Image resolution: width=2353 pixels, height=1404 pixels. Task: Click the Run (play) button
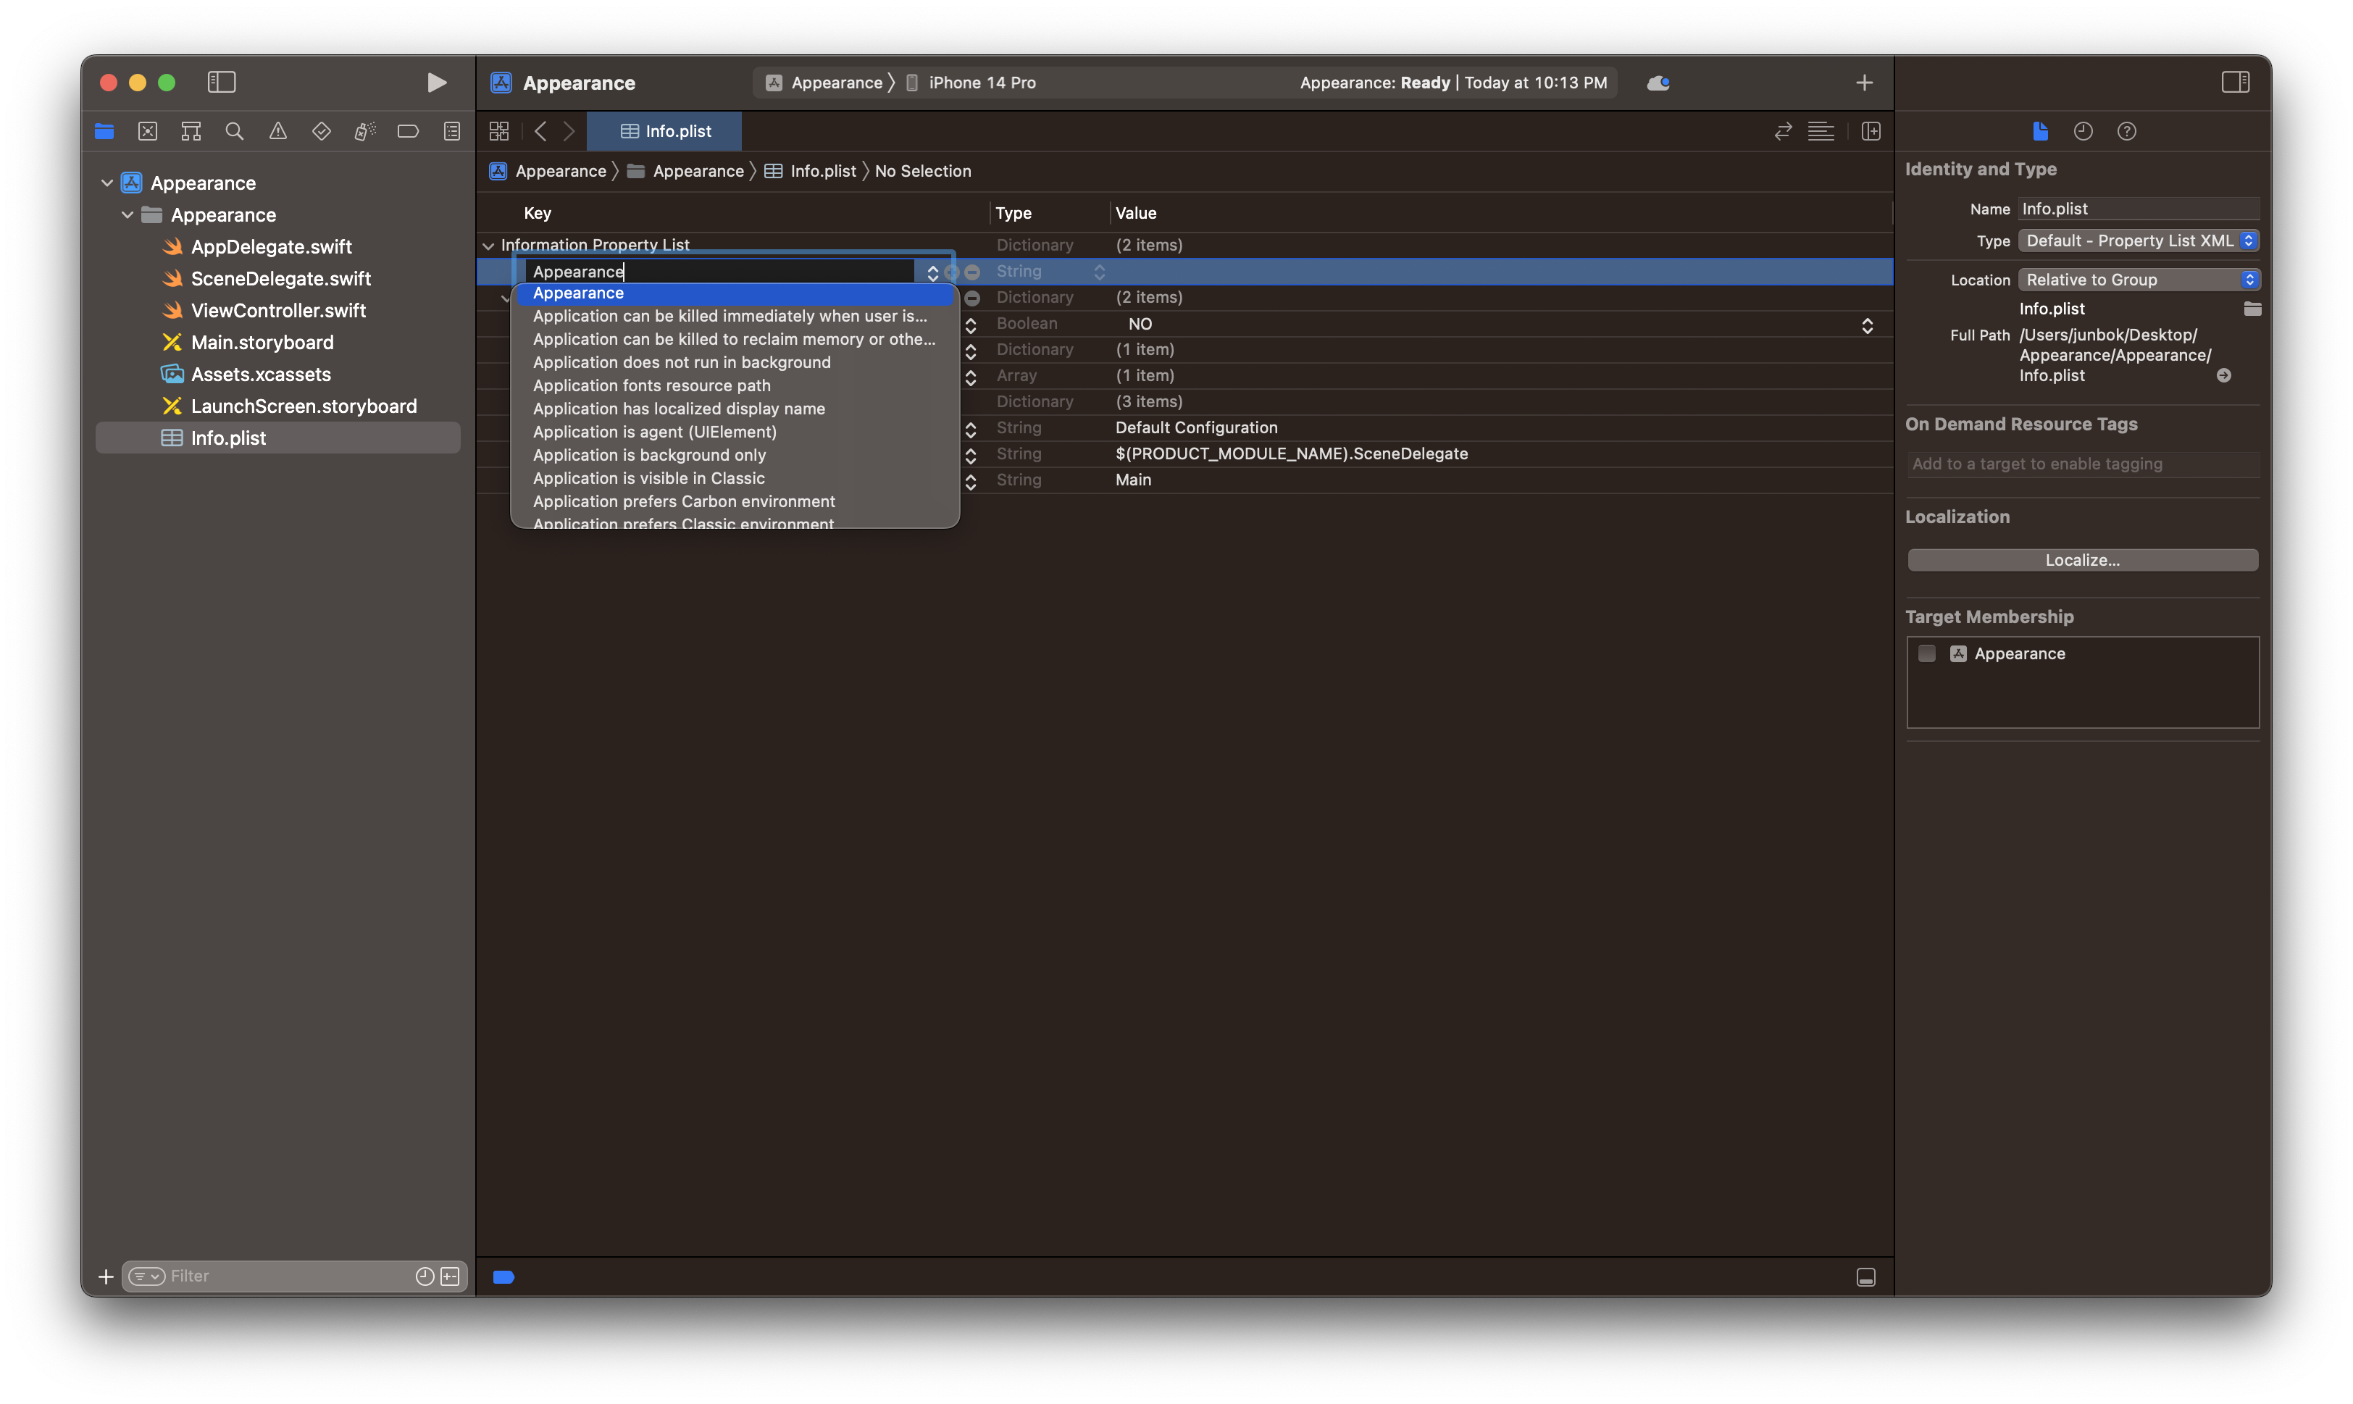[436, 83]
